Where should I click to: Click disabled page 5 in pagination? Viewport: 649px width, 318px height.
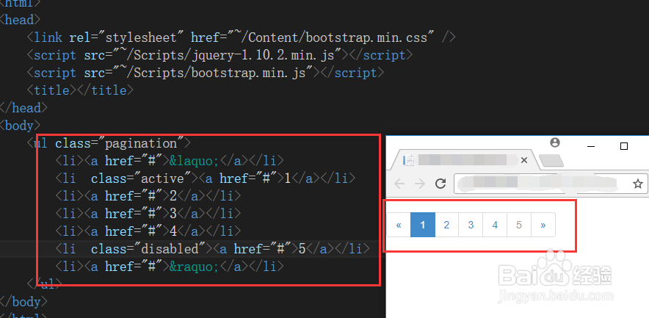pyautogui.click(x=519, y=225)
